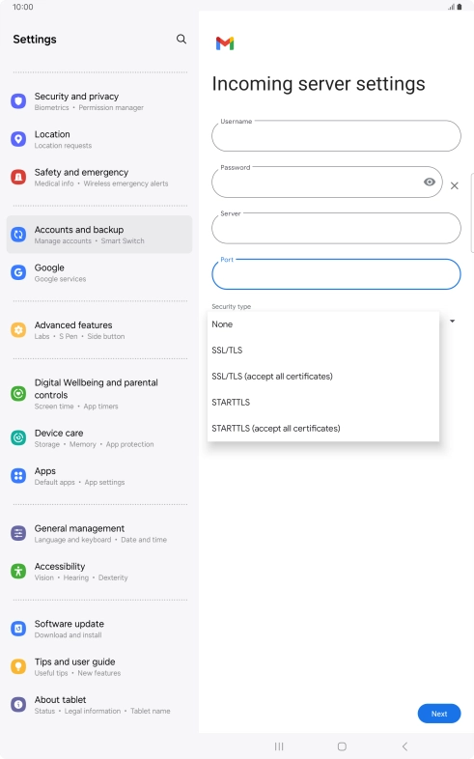Open About tablet settings

click(x=99, y=704)
